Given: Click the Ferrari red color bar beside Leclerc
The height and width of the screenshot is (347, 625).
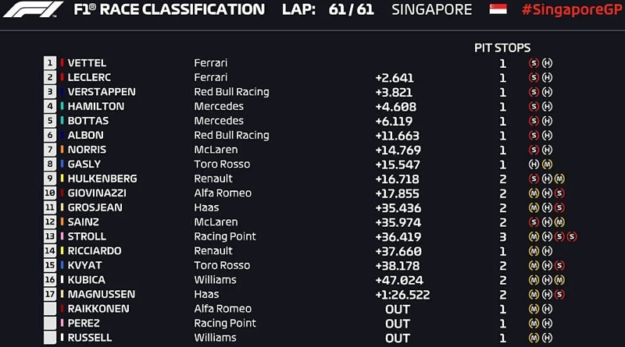Looking at the screenshot, I should click(62, 77).
